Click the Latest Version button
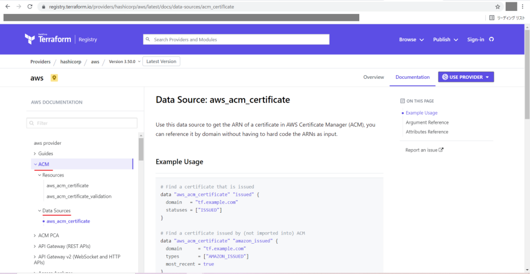This screenshot has width=530, height=274. point(161,62)
